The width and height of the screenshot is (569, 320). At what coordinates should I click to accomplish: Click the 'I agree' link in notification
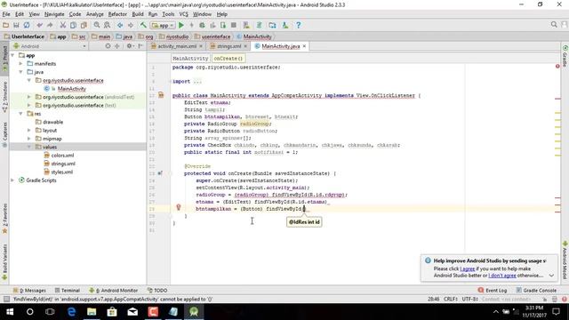point(468,268)
